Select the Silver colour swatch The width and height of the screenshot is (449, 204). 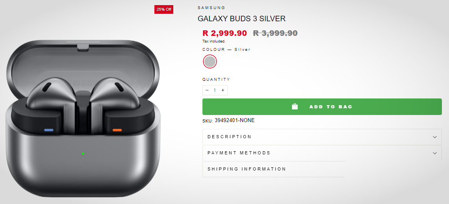click(210, 61)
